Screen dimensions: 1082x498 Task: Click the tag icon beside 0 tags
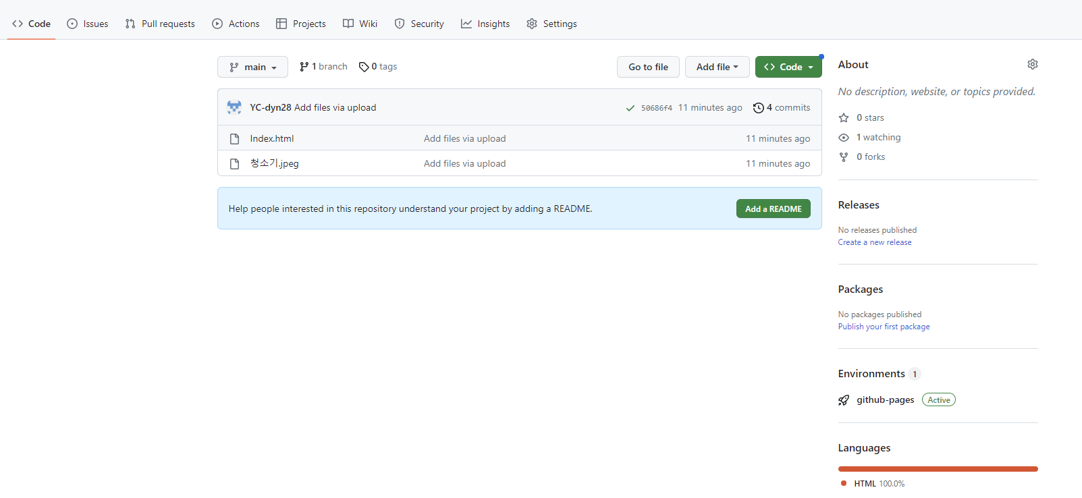pyautogui.click(x=364, y=67)
